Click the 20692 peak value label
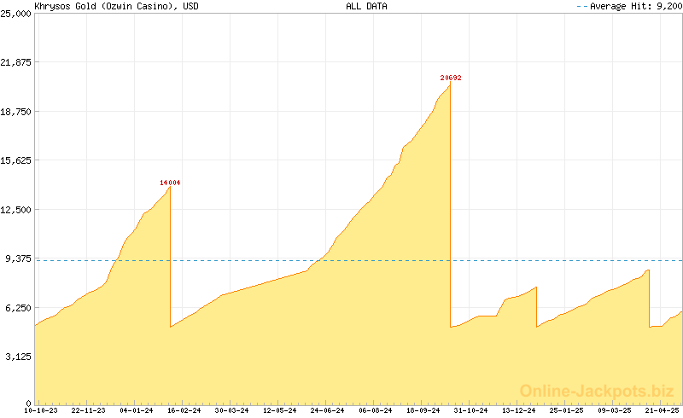 [451, 78]
